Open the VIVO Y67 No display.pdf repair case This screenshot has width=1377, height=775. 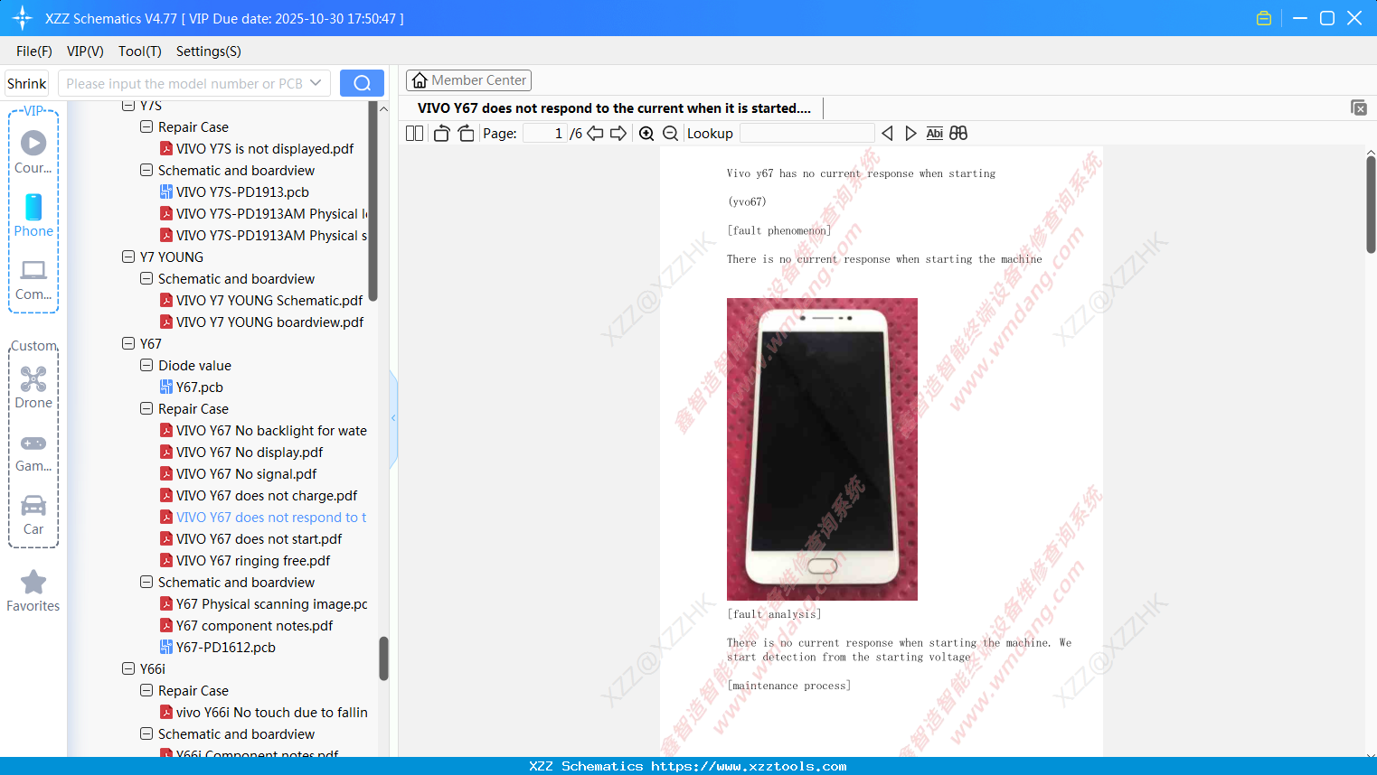pyautogui.click(x=249, y=452)
